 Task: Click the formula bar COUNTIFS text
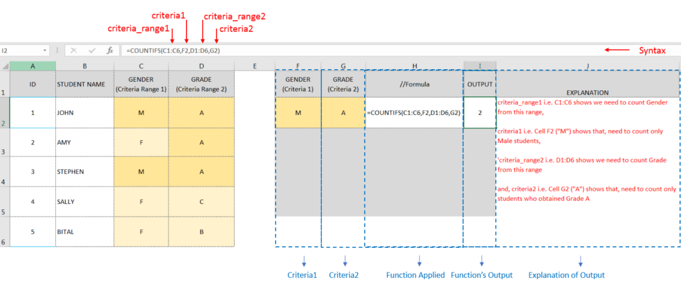173,50
